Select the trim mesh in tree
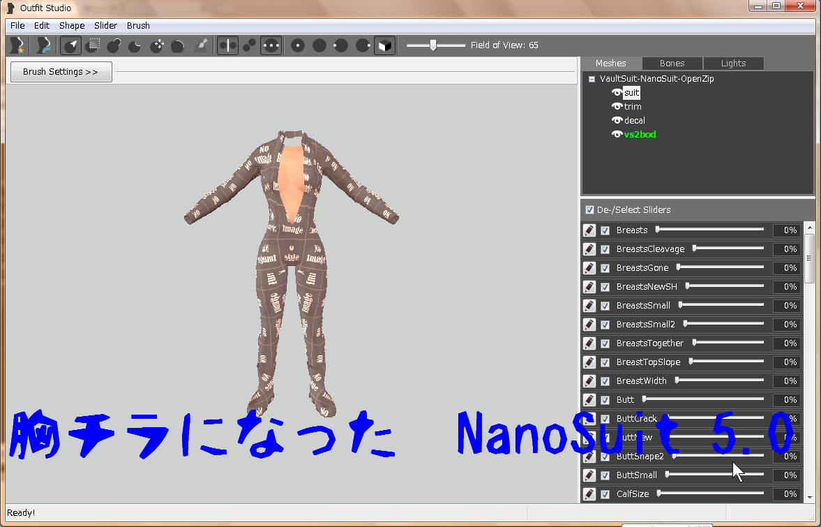 (x=633, y=106)
